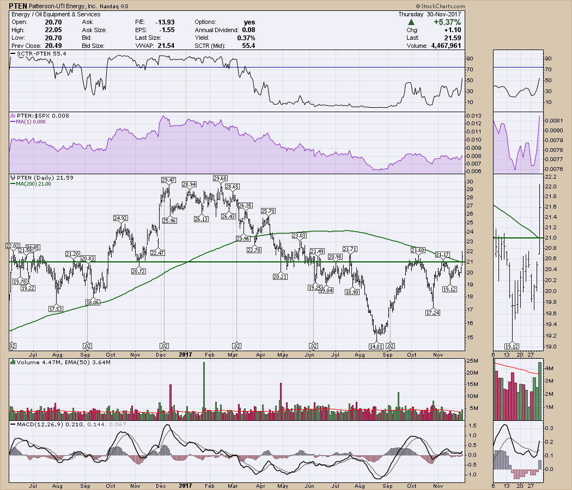
Task: Click the 25.70 price peak label
Action: coord(268,211)
